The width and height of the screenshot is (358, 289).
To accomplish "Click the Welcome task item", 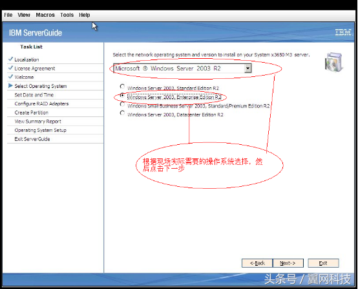I will (x=24, y=77).
